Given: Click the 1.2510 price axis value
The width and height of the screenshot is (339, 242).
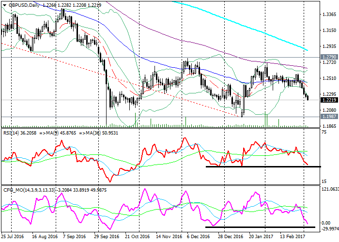Looking at the screenshot, I should click(329, 78).
